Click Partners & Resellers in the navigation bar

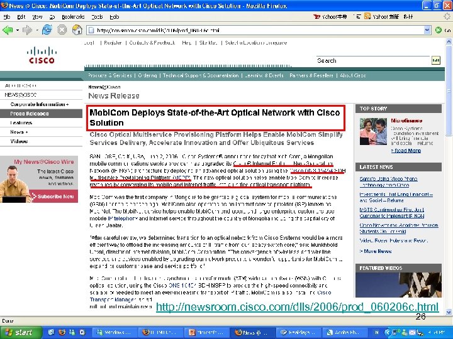[x=311, y=75]
